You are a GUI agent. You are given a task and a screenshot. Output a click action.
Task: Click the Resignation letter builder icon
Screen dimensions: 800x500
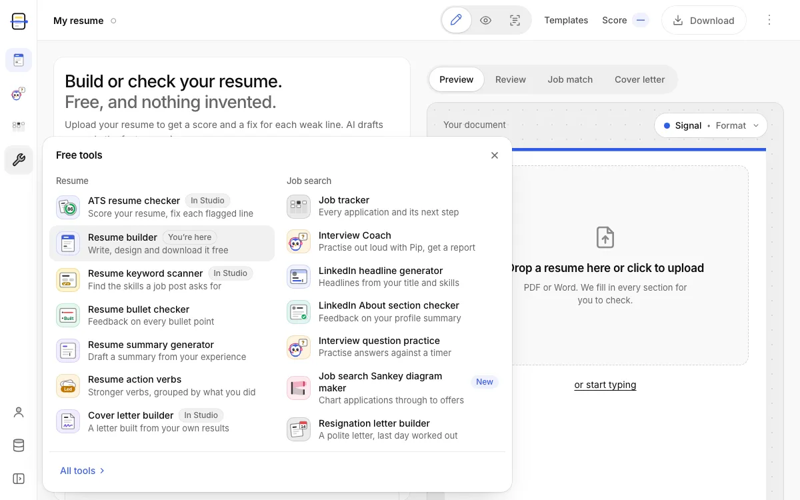tap(299, 429)
